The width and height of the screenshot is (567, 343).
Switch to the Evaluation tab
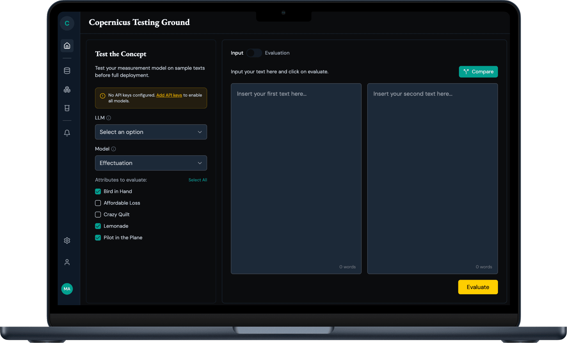point(277,53)
